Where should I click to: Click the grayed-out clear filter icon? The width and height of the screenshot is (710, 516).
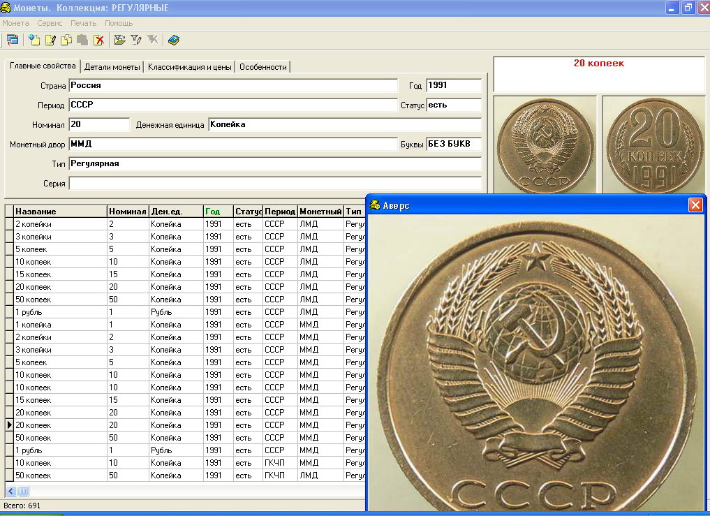153,40
